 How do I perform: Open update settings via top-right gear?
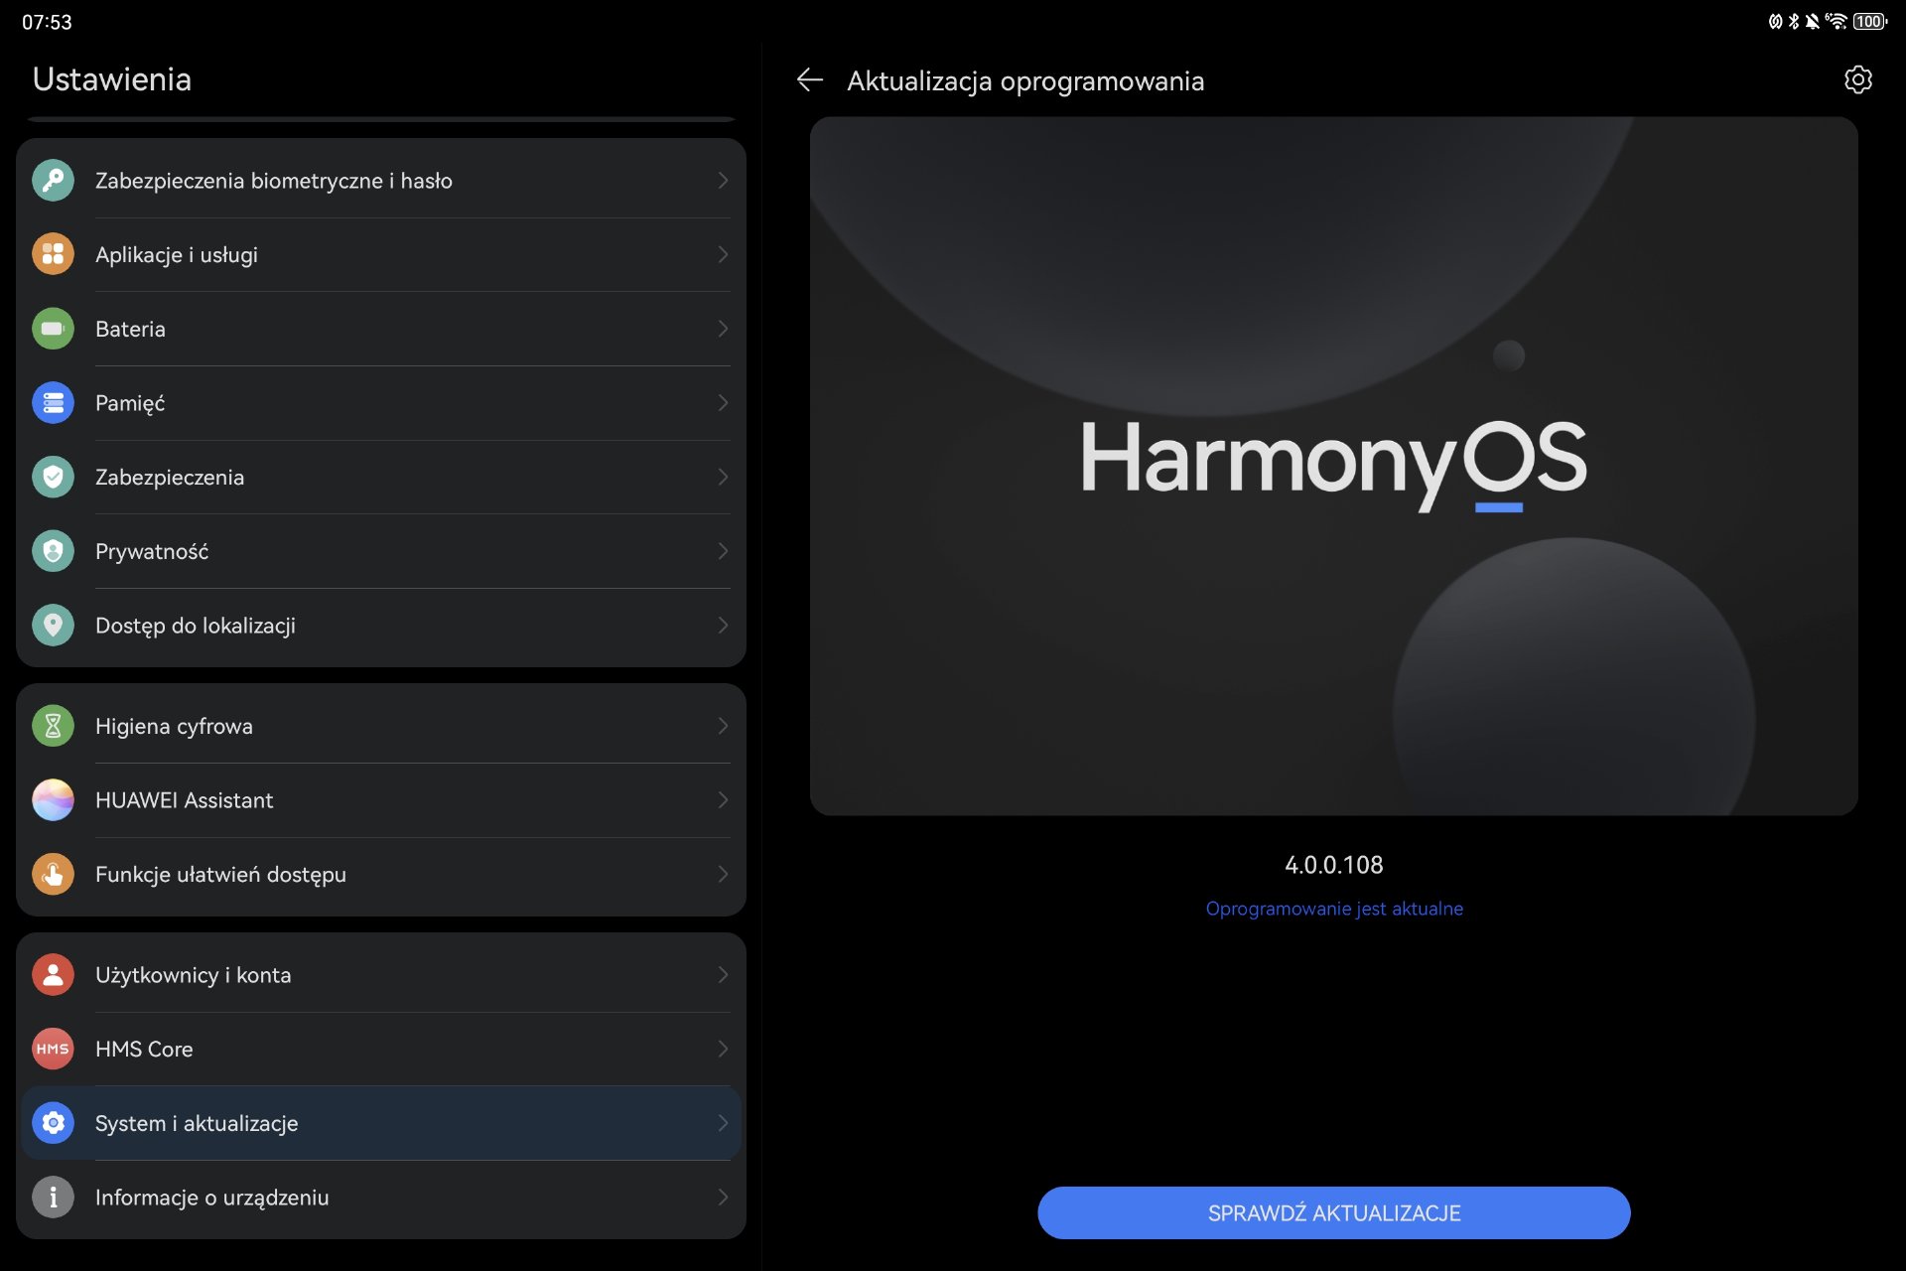(1857, 79)
